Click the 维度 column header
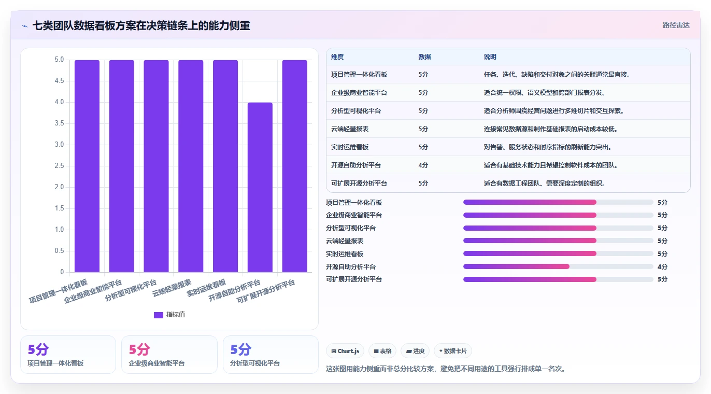The height and width of the screenshot is (394, 711). [x=337, y=57]
